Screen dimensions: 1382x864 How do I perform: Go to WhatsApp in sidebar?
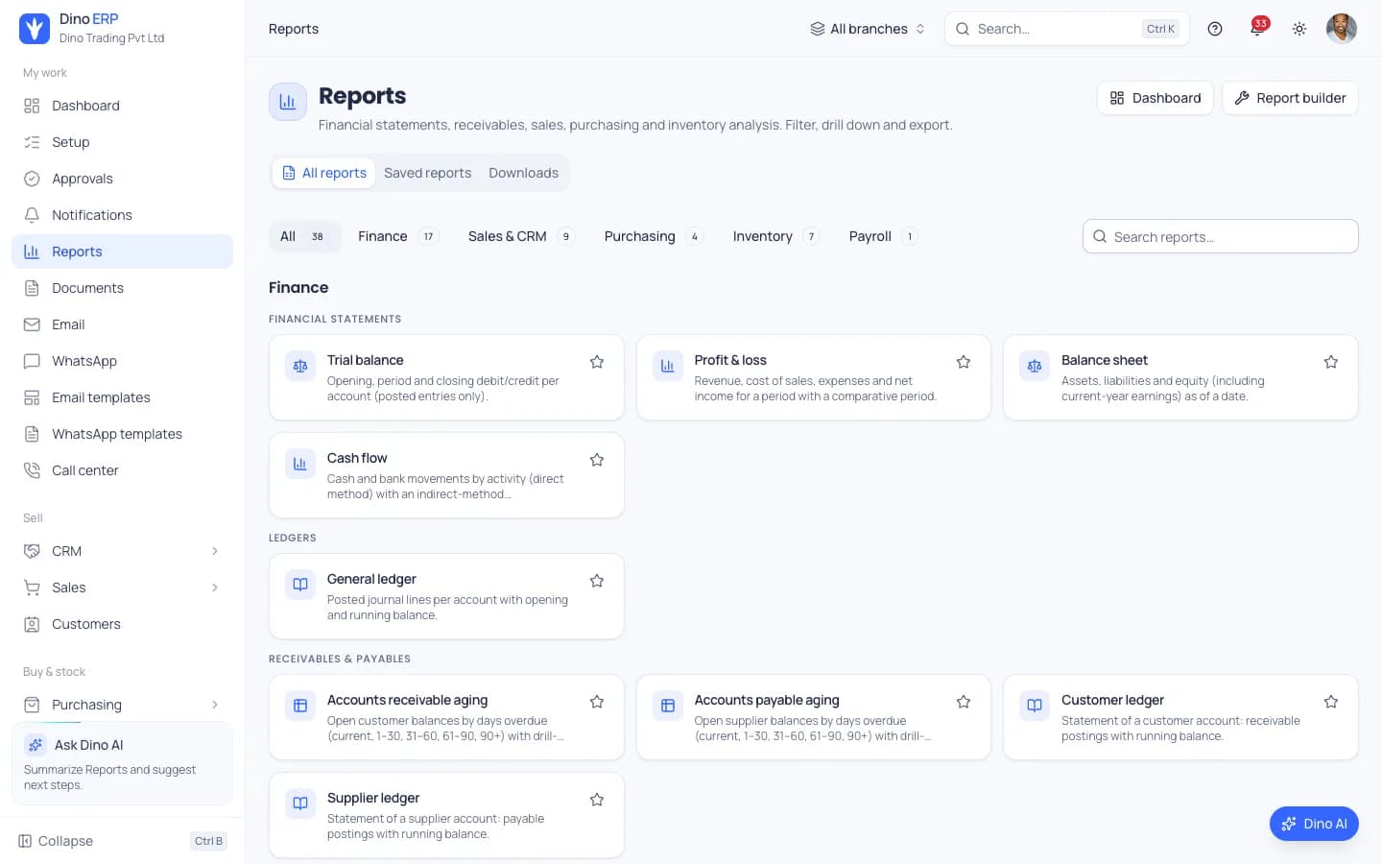[x=122, y=361]
